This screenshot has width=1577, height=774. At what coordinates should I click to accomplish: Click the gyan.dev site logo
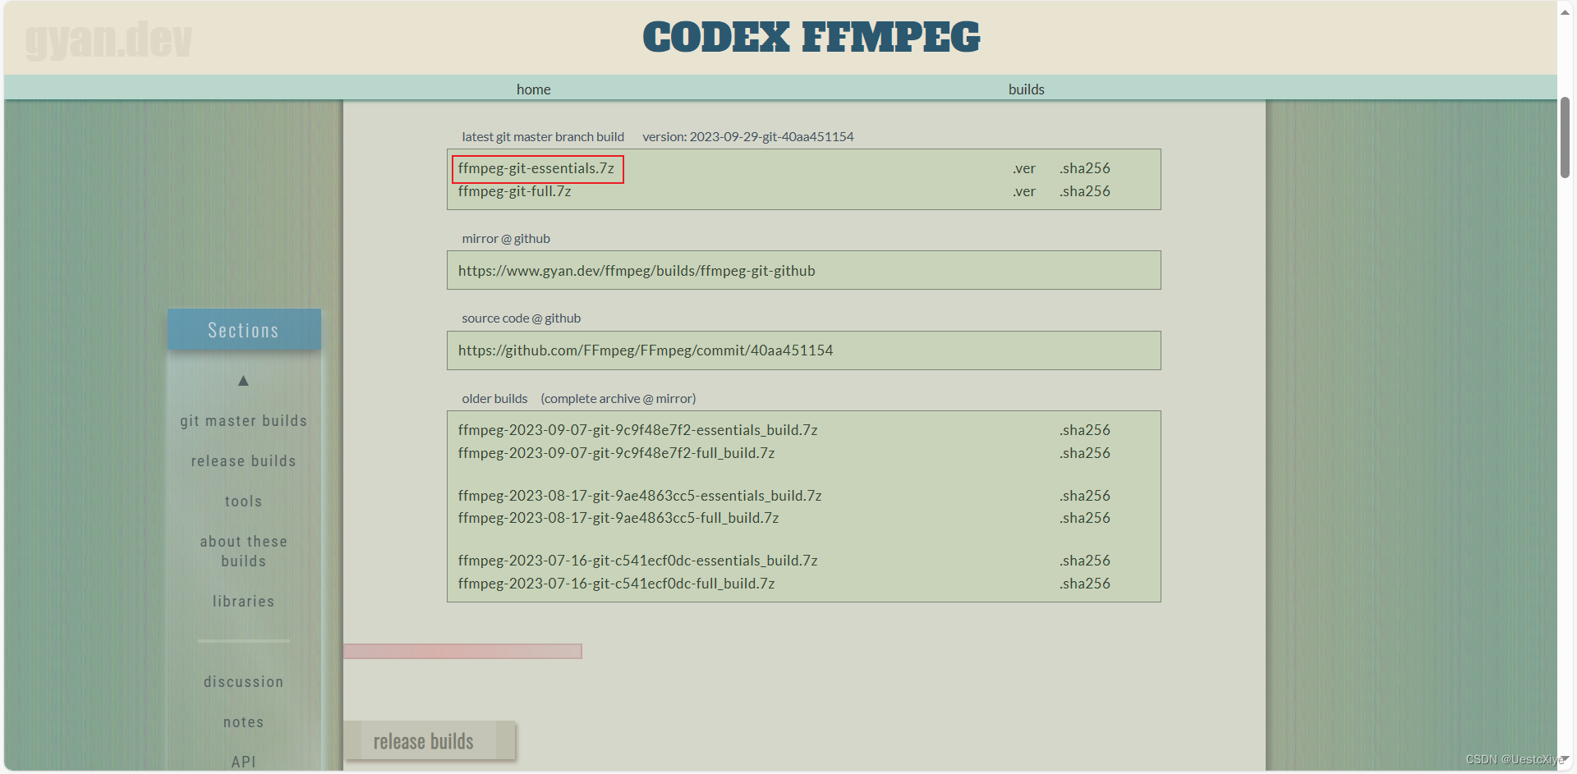[x=108, y=39]
